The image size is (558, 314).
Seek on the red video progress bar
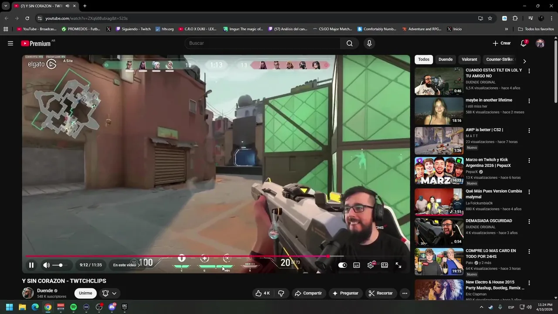pyautogui.click(x=216, y=256)
